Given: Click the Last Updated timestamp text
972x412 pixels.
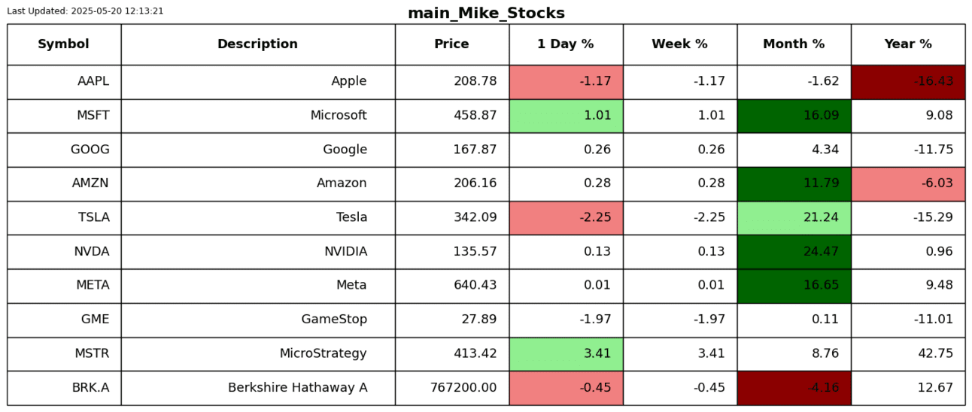Looking at the screenshot, I should (x=85, y=11).
